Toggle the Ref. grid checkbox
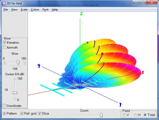 (x=22, y=113)
